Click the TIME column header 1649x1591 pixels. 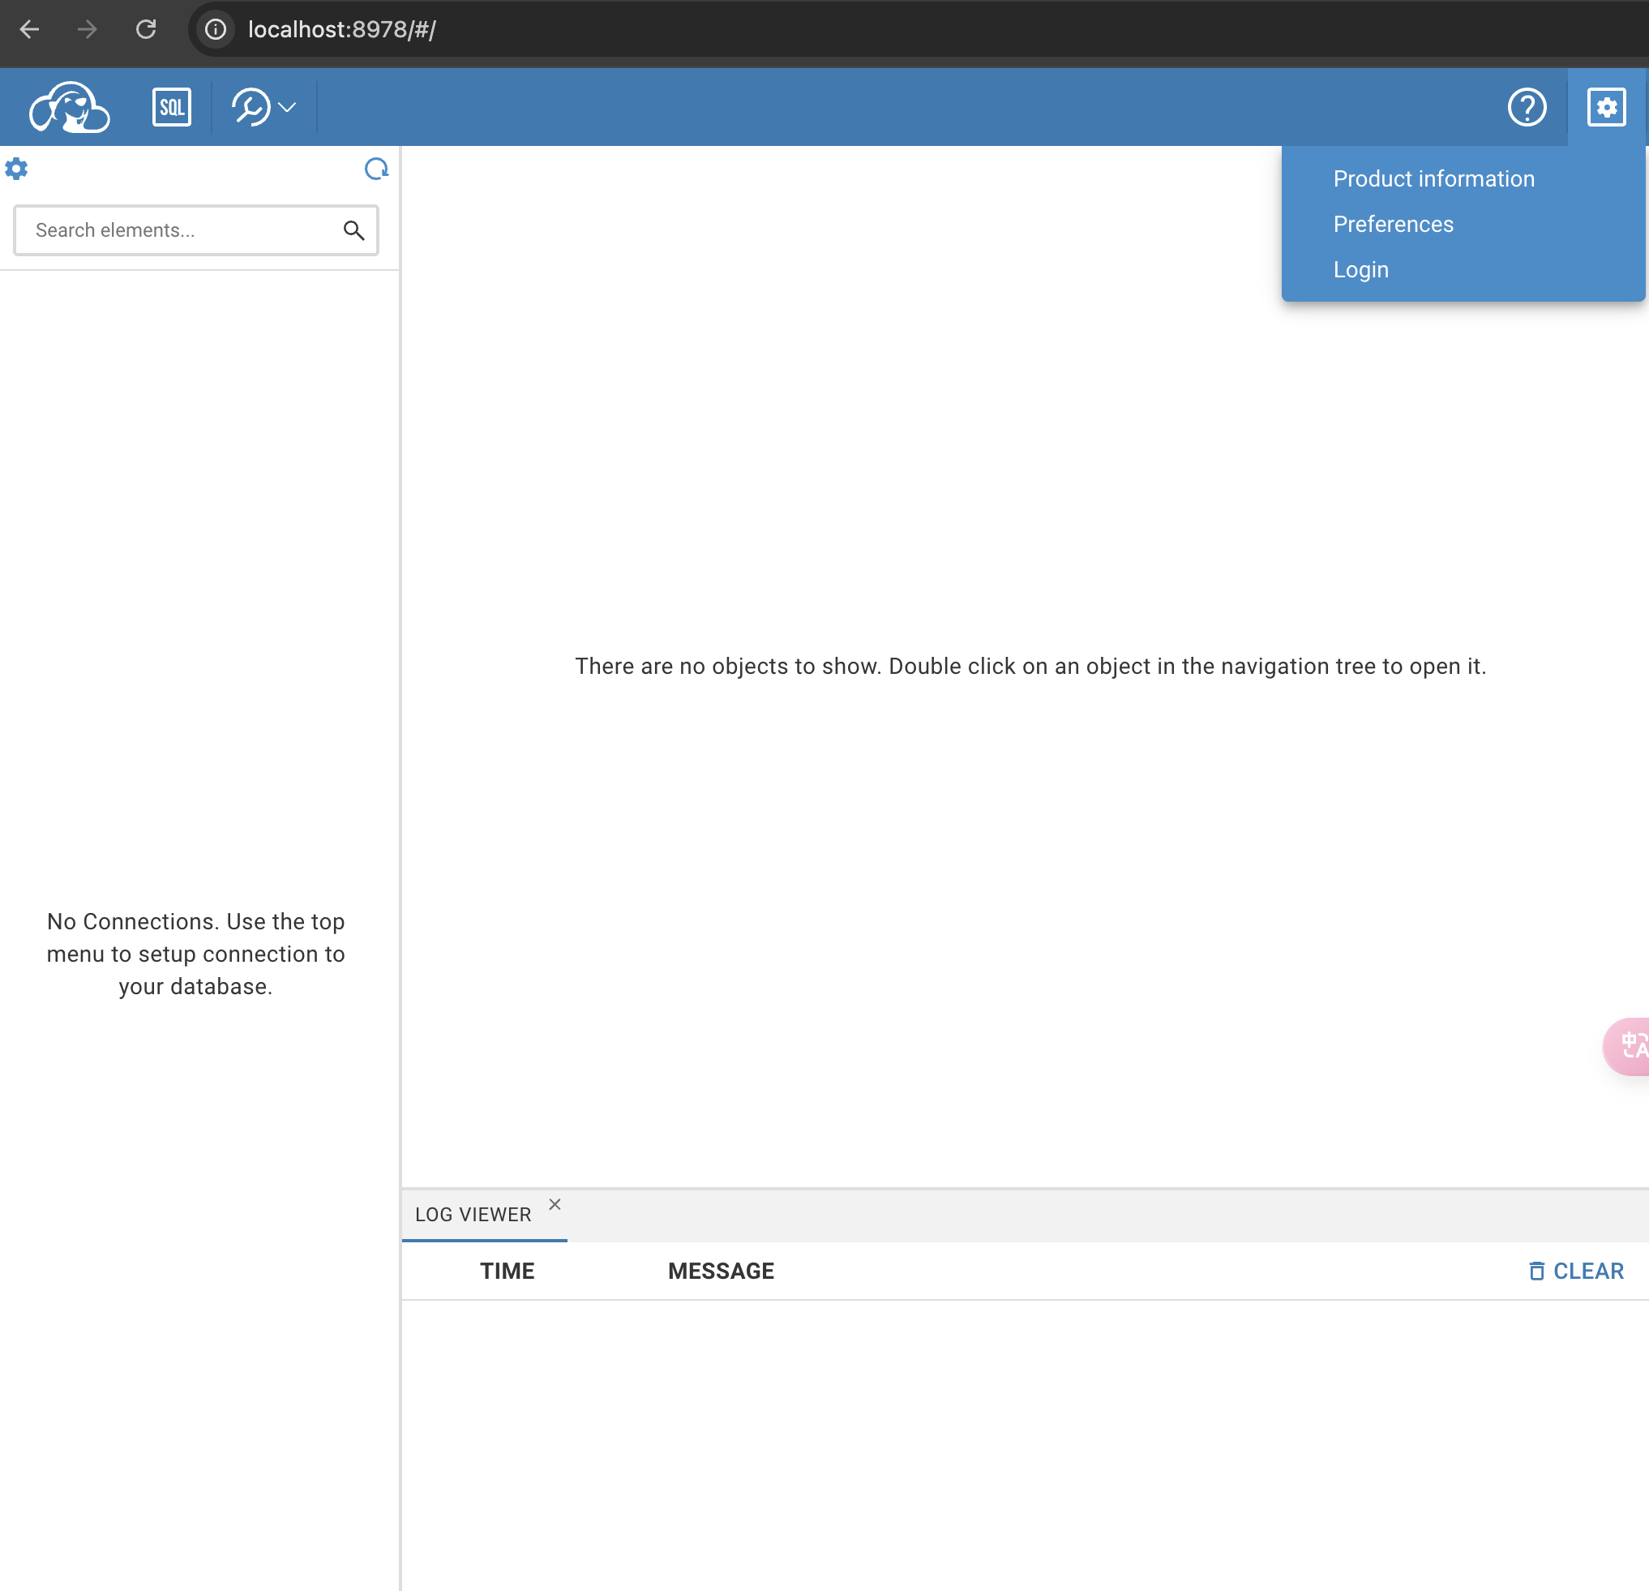tap(508, 1271)
